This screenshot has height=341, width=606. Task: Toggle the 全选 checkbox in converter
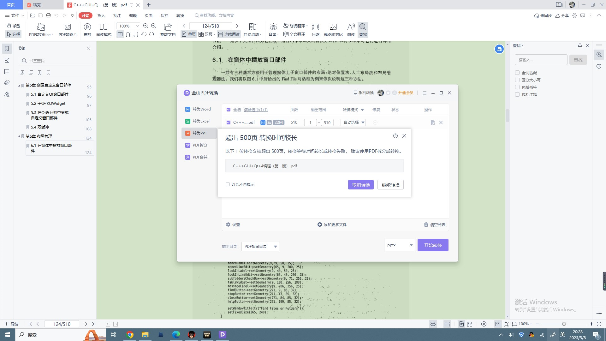[x=229, y=110]
